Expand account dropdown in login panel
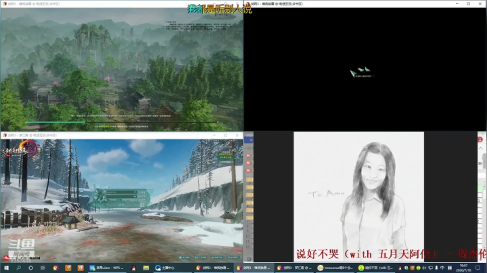The height and width of the screenshot is (273, 487). pos(135,192)
